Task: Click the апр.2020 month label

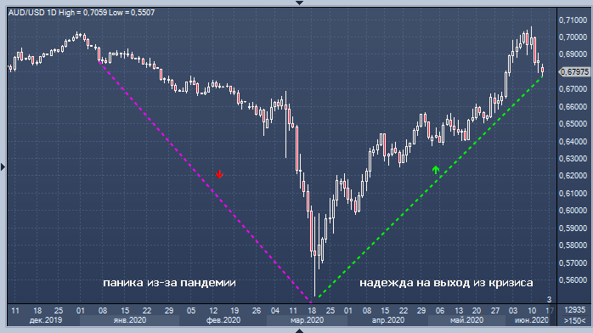Action: [388, 320]
